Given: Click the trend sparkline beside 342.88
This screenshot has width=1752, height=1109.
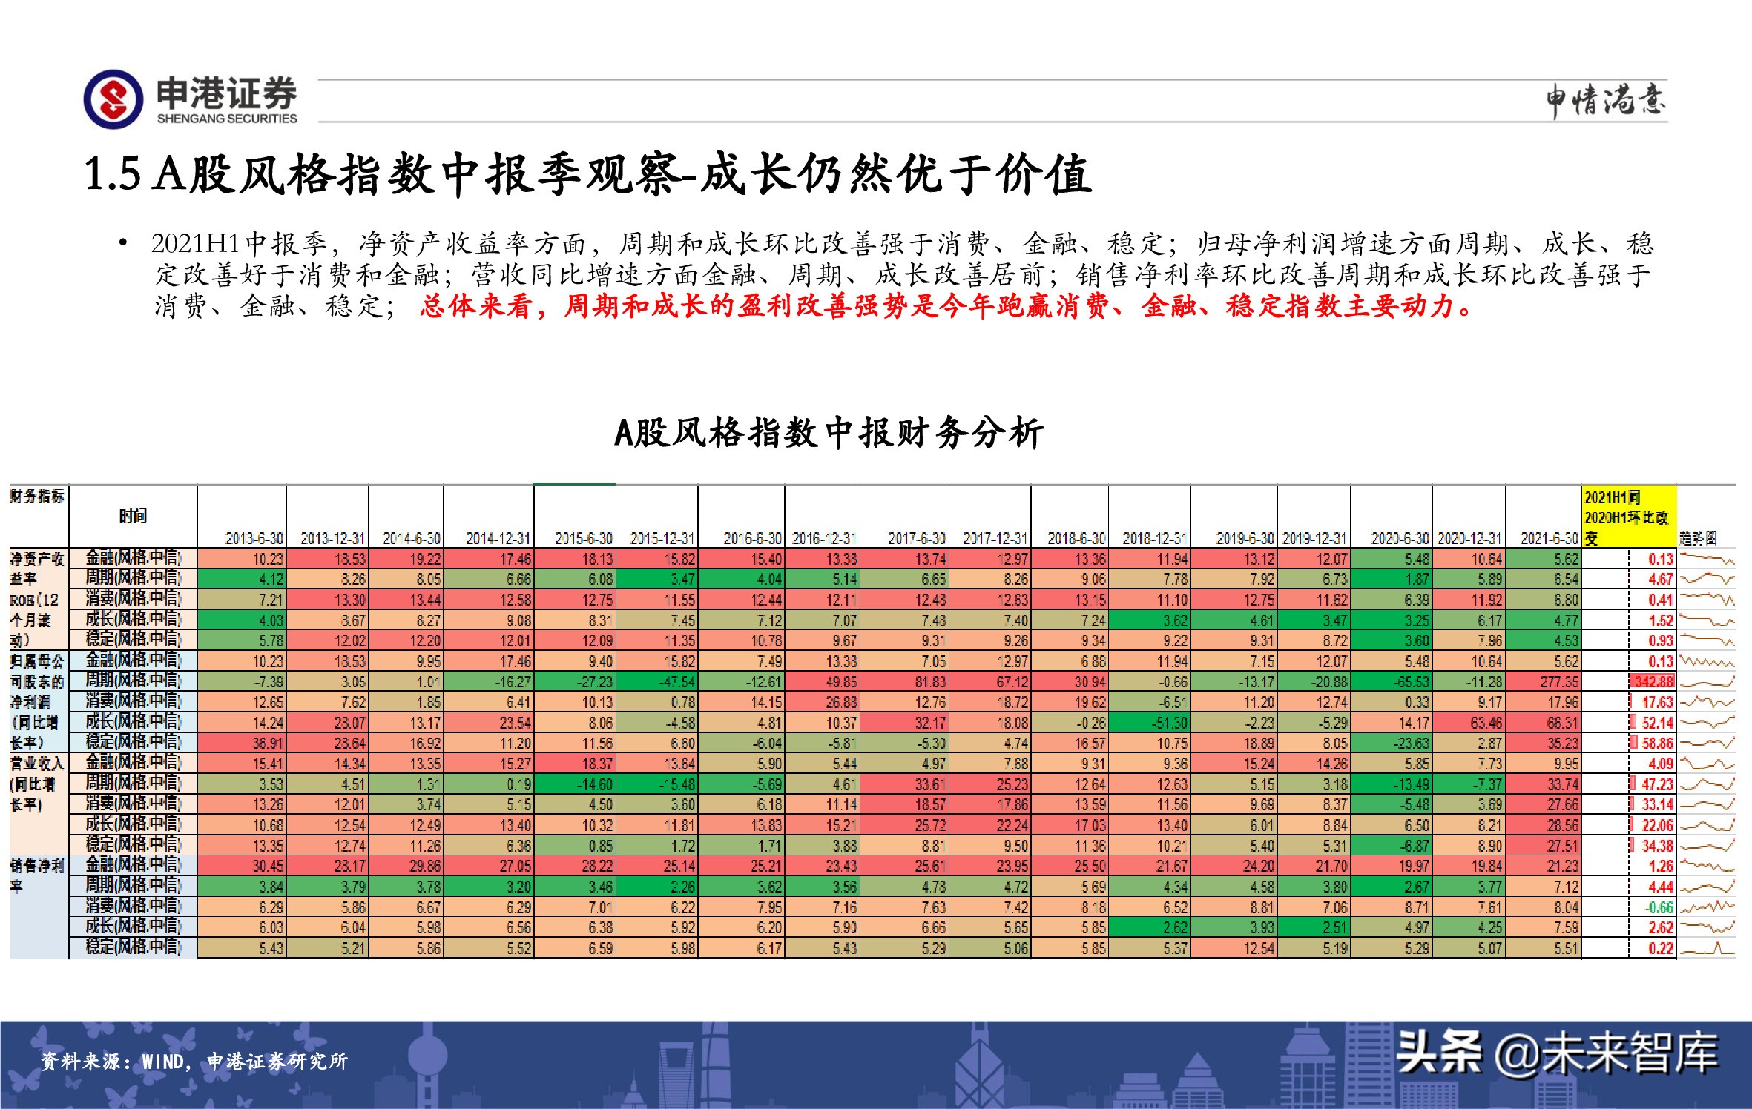Looking at the screenshot, I should point(1707,681).
